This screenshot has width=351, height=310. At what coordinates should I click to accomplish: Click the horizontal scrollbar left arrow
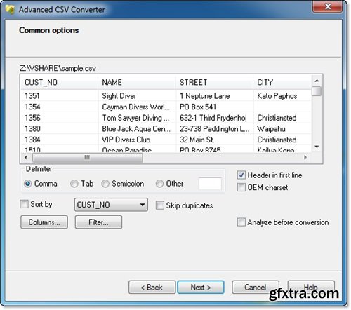[26, 157]
